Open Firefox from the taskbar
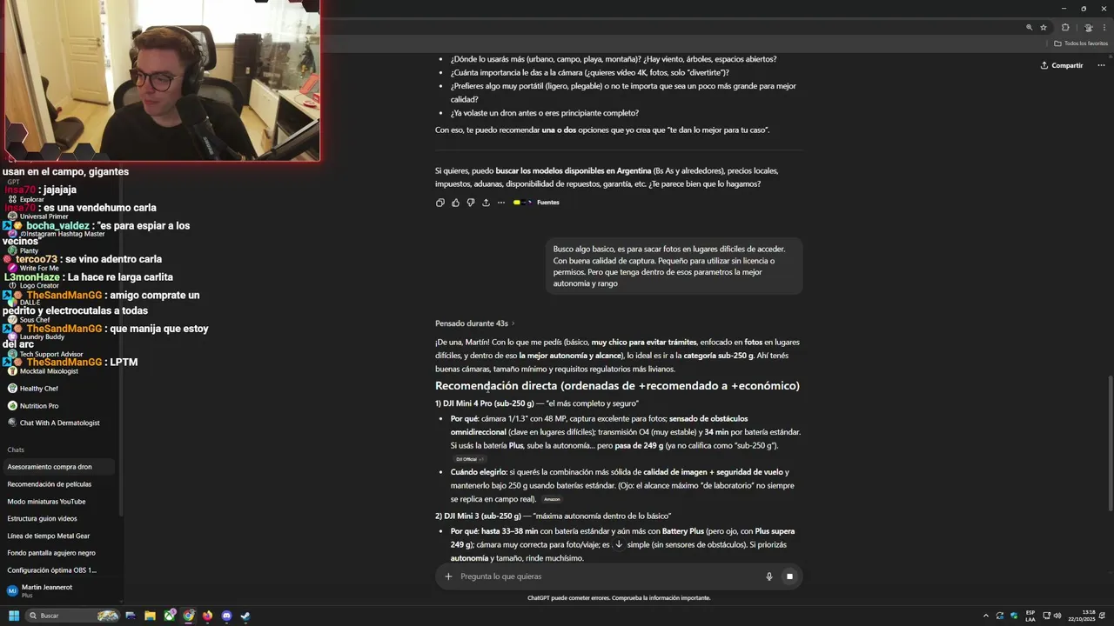Image resolution: width=1114 pixels, height=626 pixels. coord(207,616)
